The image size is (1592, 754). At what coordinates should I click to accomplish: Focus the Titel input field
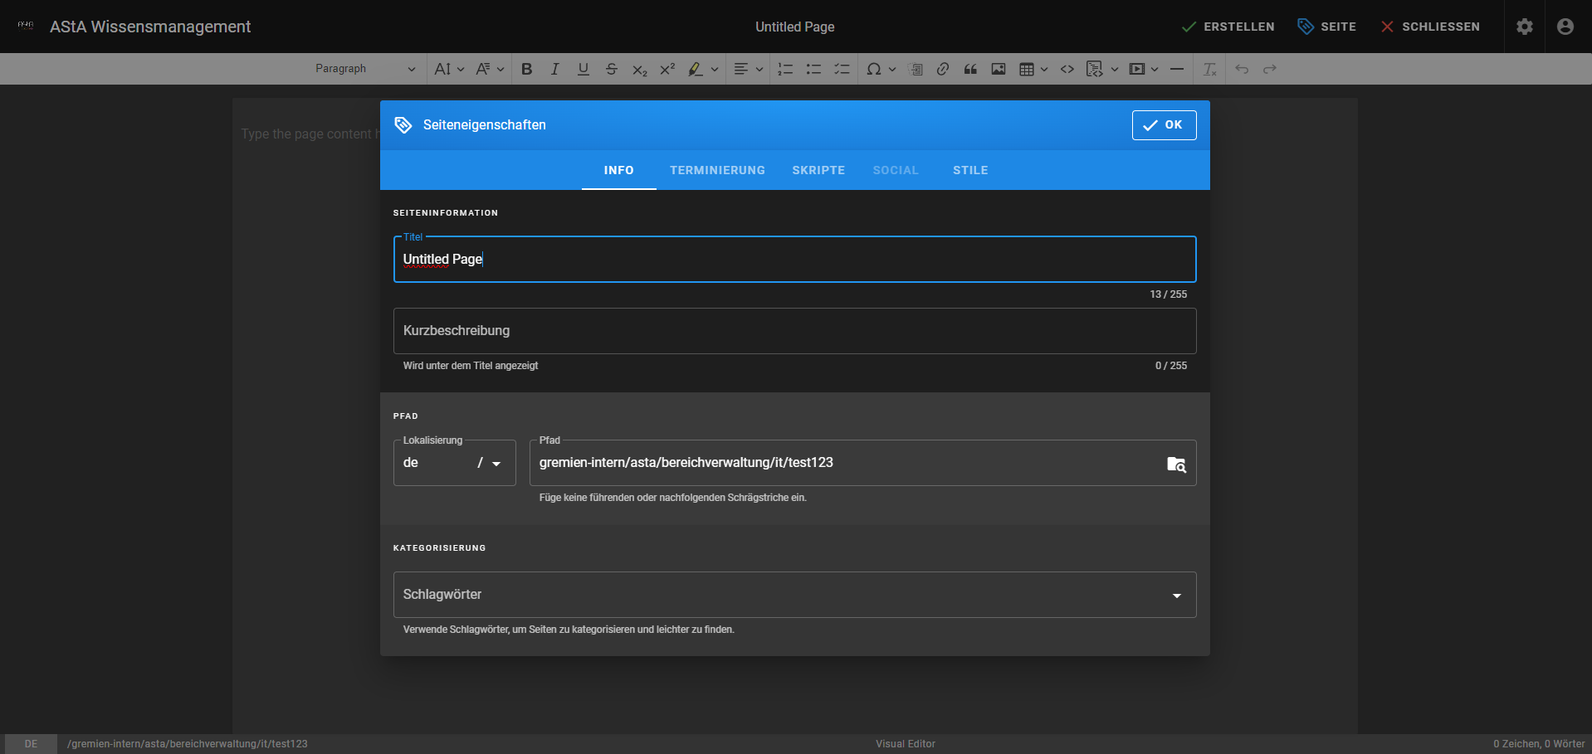794,260
